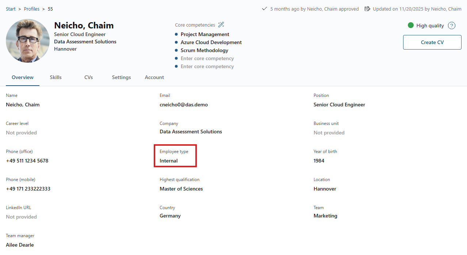Click Employee type value Internal
The height and width of the screenshot is (255, 467).
pyautogui.click(x=169, y=161)
